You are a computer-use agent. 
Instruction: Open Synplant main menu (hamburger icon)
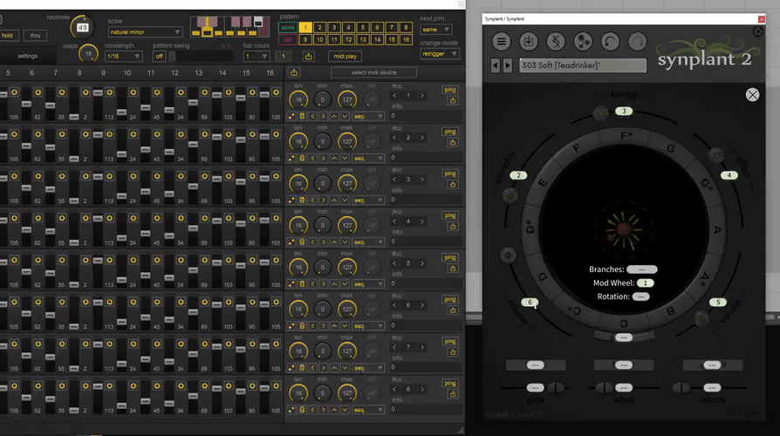501,41
